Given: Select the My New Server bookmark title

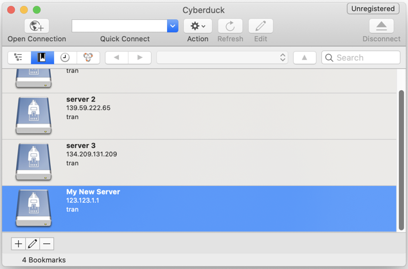Looking at the screenshot, I should [x=93, y=192].
